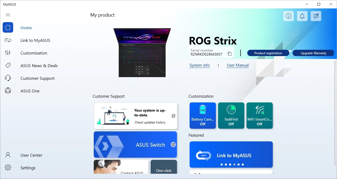Select Link to MyASUS in sidebar

[x=35, y=40]
